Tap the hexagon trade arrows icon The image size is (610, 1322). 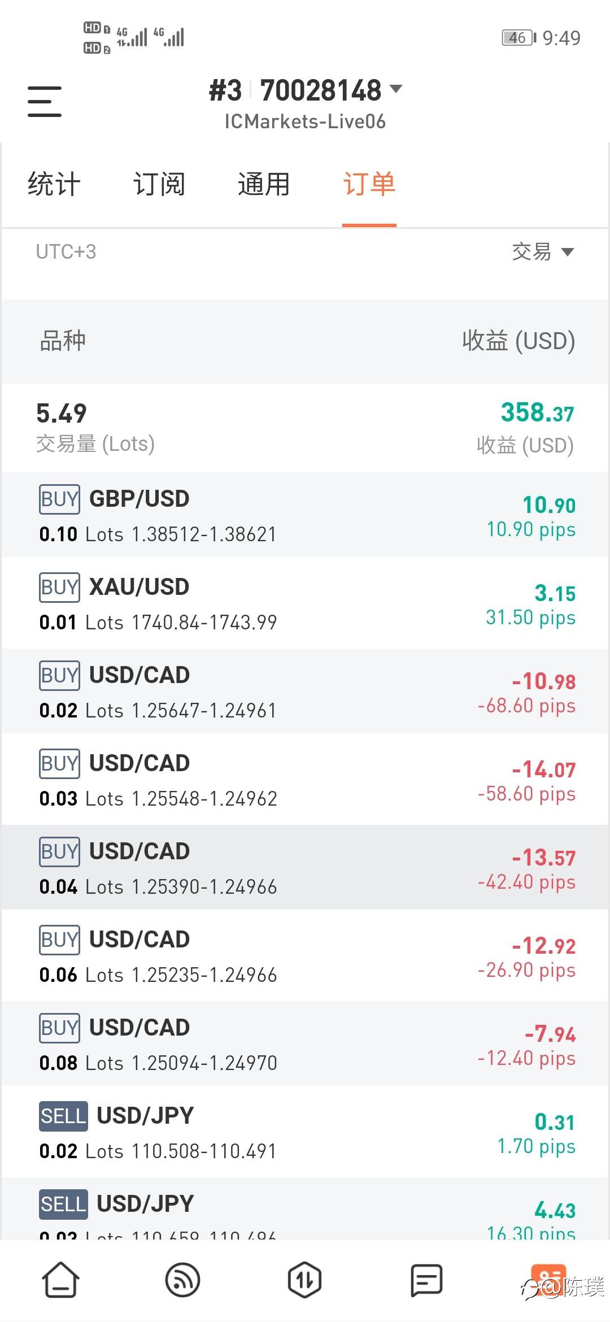coord(304,1280)
